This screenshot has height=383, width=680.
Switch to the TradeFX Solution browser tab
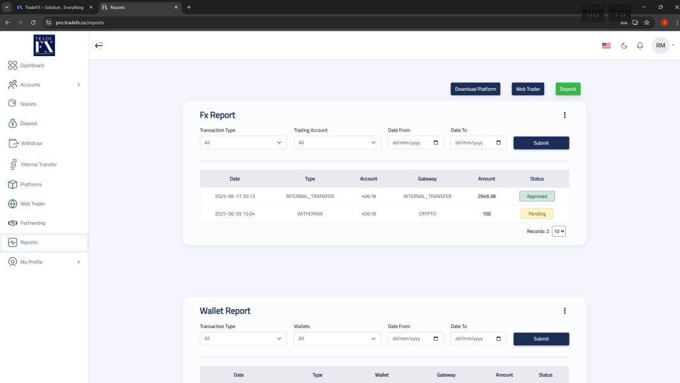[54, 8]
